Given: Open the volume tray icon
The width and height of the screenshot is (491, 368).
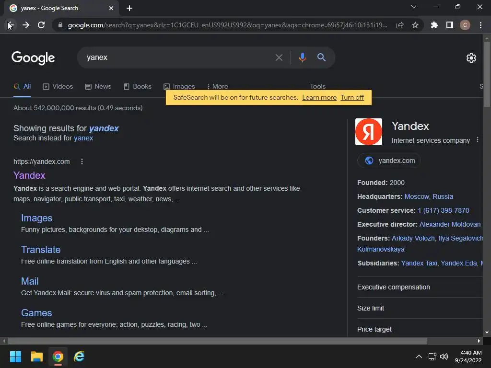Looking at the screenshot, I should (x=444, y=356).
